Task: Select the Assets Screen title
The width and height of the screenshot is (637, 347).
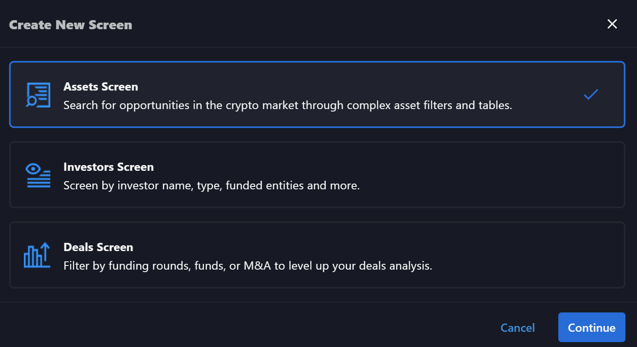Action: pos(101,87)
